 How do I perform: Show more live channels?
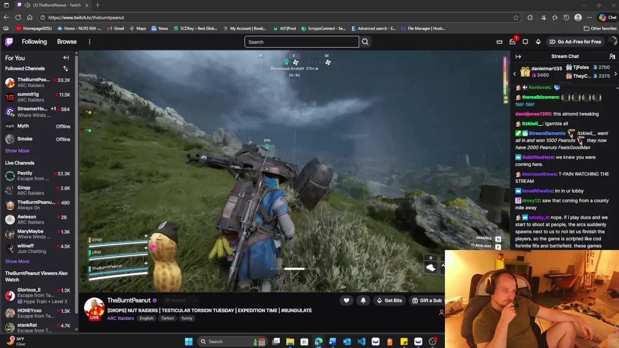tap(17, 261)
